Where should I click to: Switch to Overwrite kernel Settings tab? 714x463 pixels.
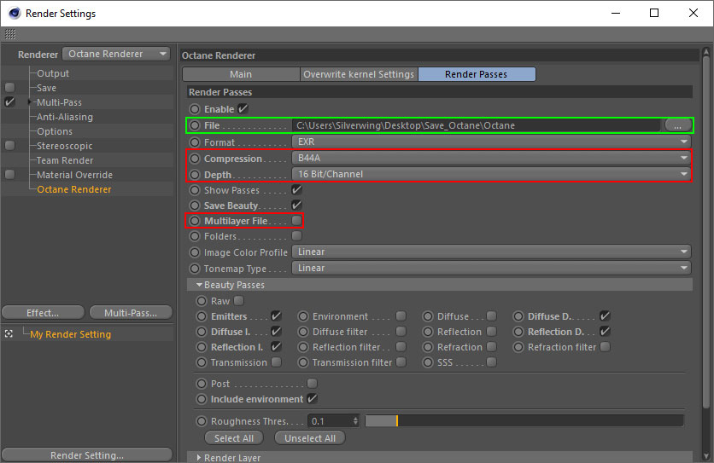pyautogui.click(x=359, y=74)
